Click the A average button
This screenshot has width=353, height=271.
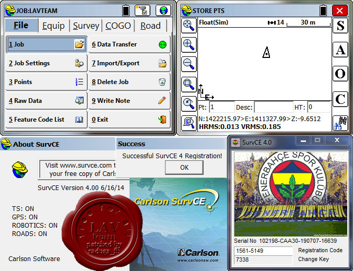click(x=340, y=50)
